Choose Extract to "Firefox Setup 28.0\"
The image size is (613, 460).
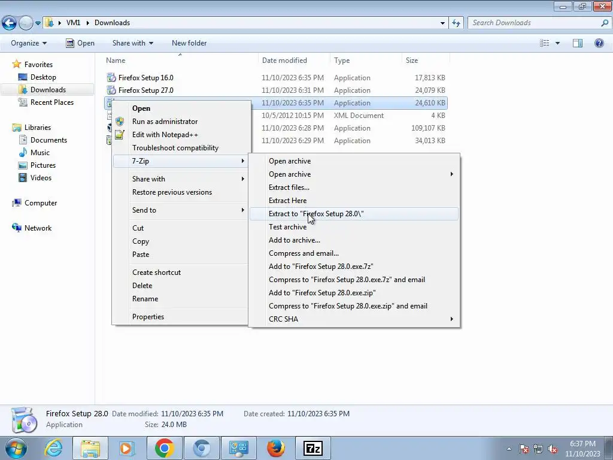pos(354,214)
